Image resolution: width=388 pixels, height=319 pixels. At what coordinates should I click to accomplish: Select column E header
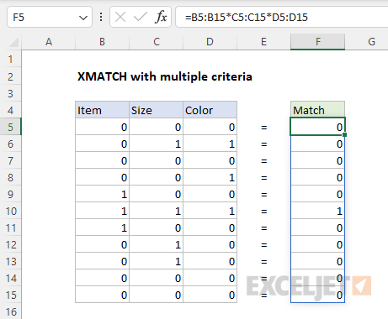(263, 42)
